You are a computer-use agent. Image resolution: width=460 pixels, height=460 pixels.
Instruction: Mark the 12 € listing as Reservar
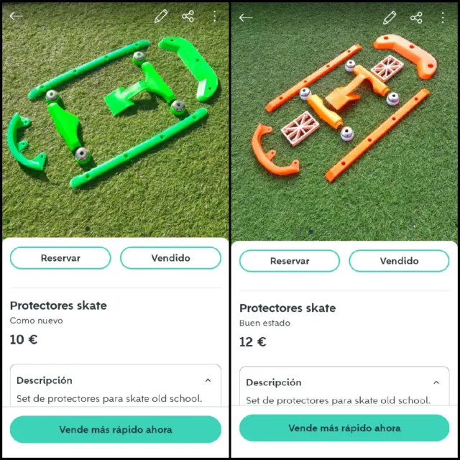[x=290, y=261]
